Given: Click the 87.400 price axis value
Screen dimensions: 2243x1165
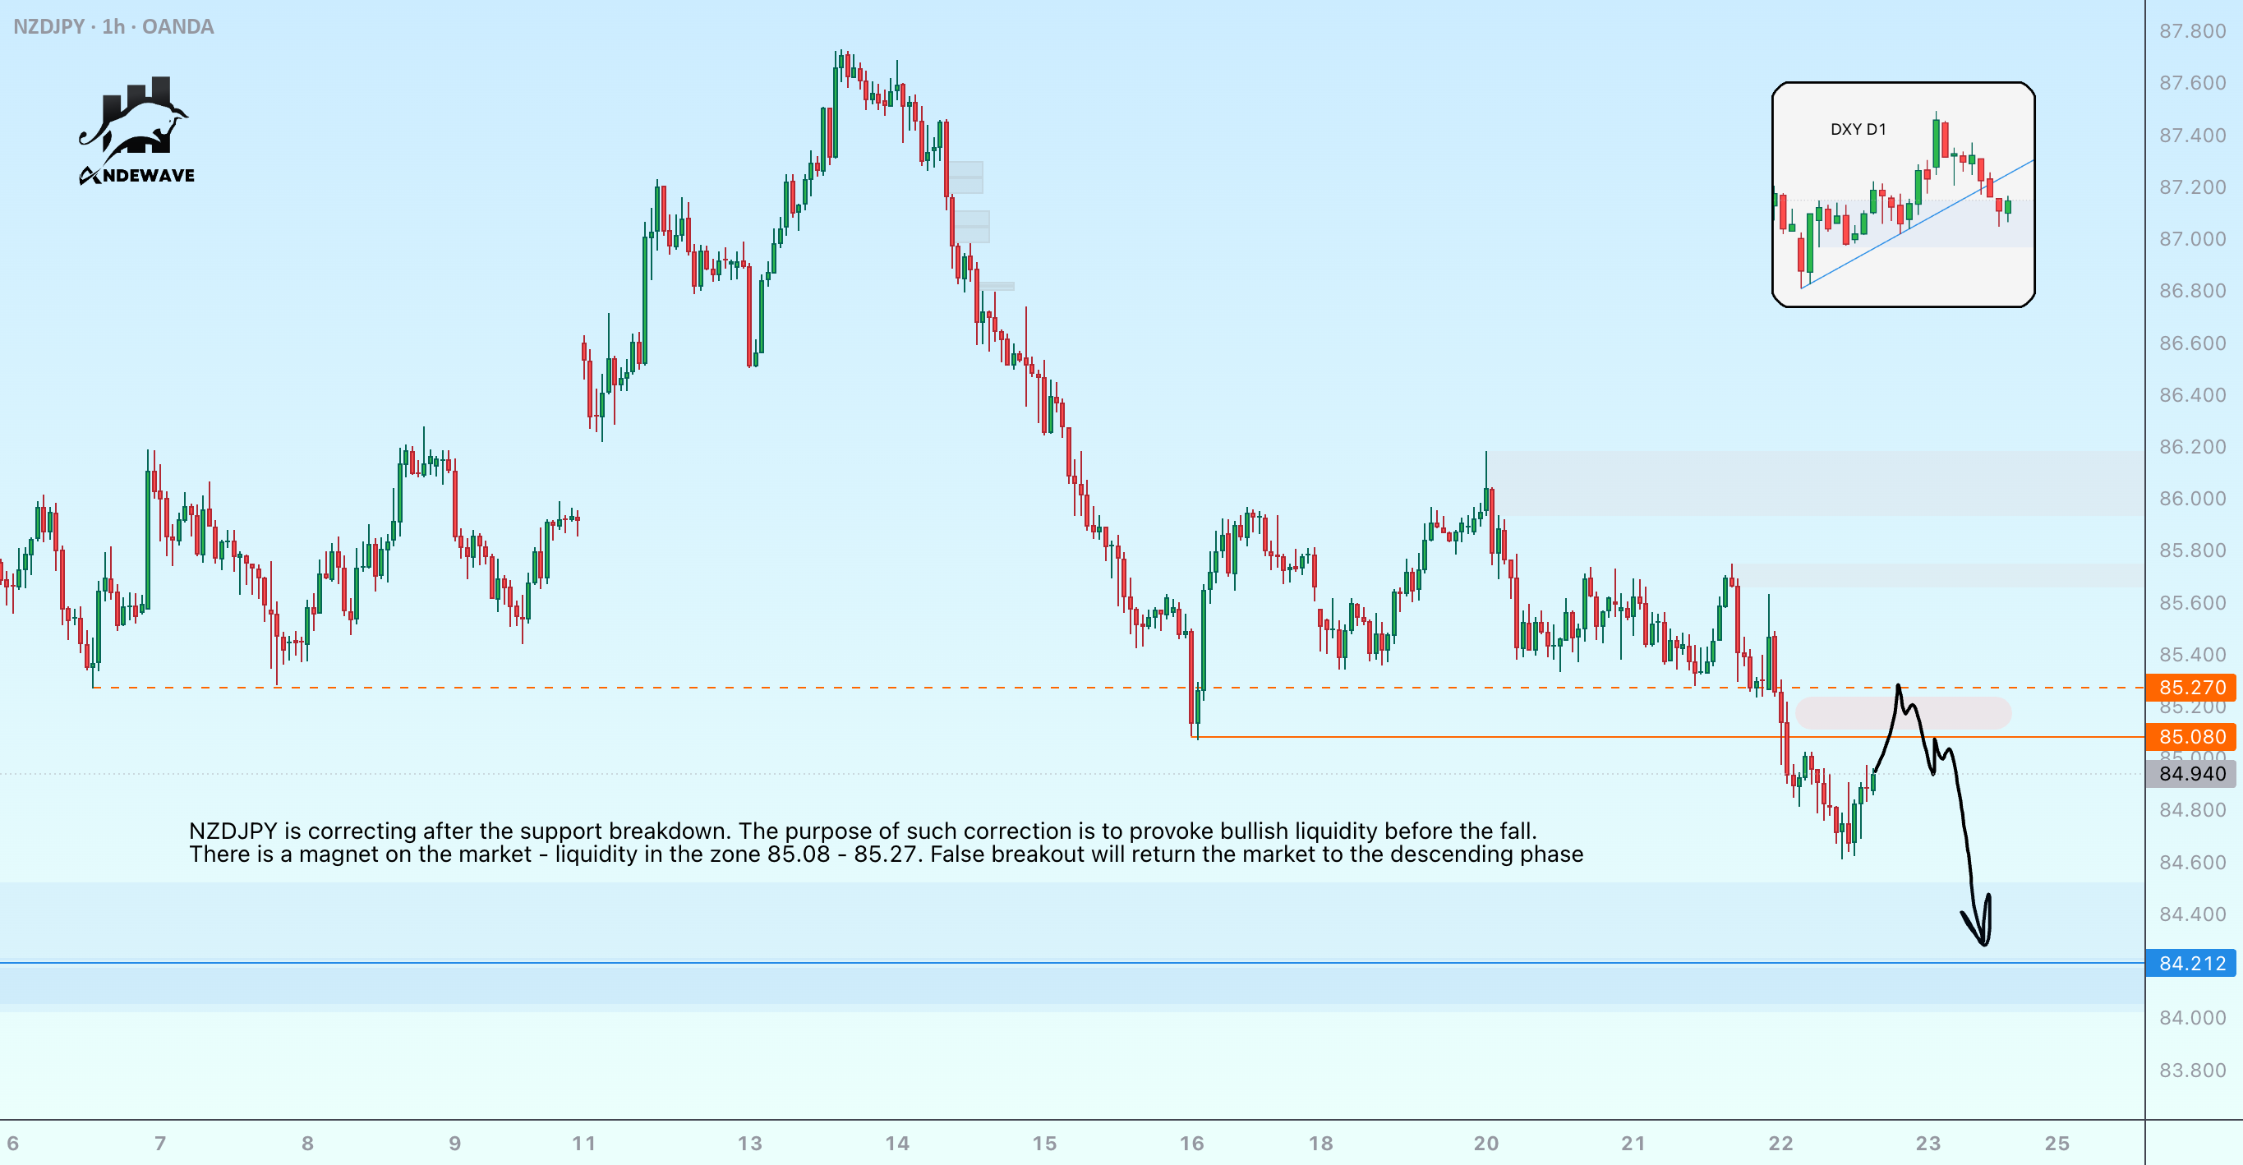Looking at the screenshot, I should coord(2191,135).
